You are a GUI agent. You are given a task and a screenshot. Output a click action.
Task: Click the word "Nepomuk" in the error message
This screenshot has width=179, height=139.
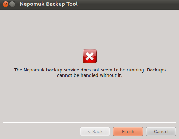pos(34,70)
